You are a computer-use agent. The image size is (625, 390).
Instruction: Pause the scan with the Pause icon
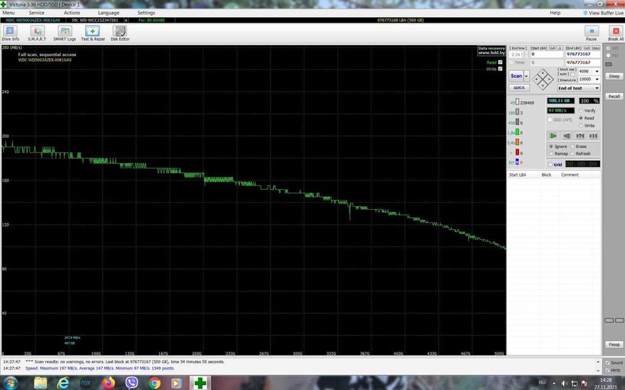click(591, 31)
